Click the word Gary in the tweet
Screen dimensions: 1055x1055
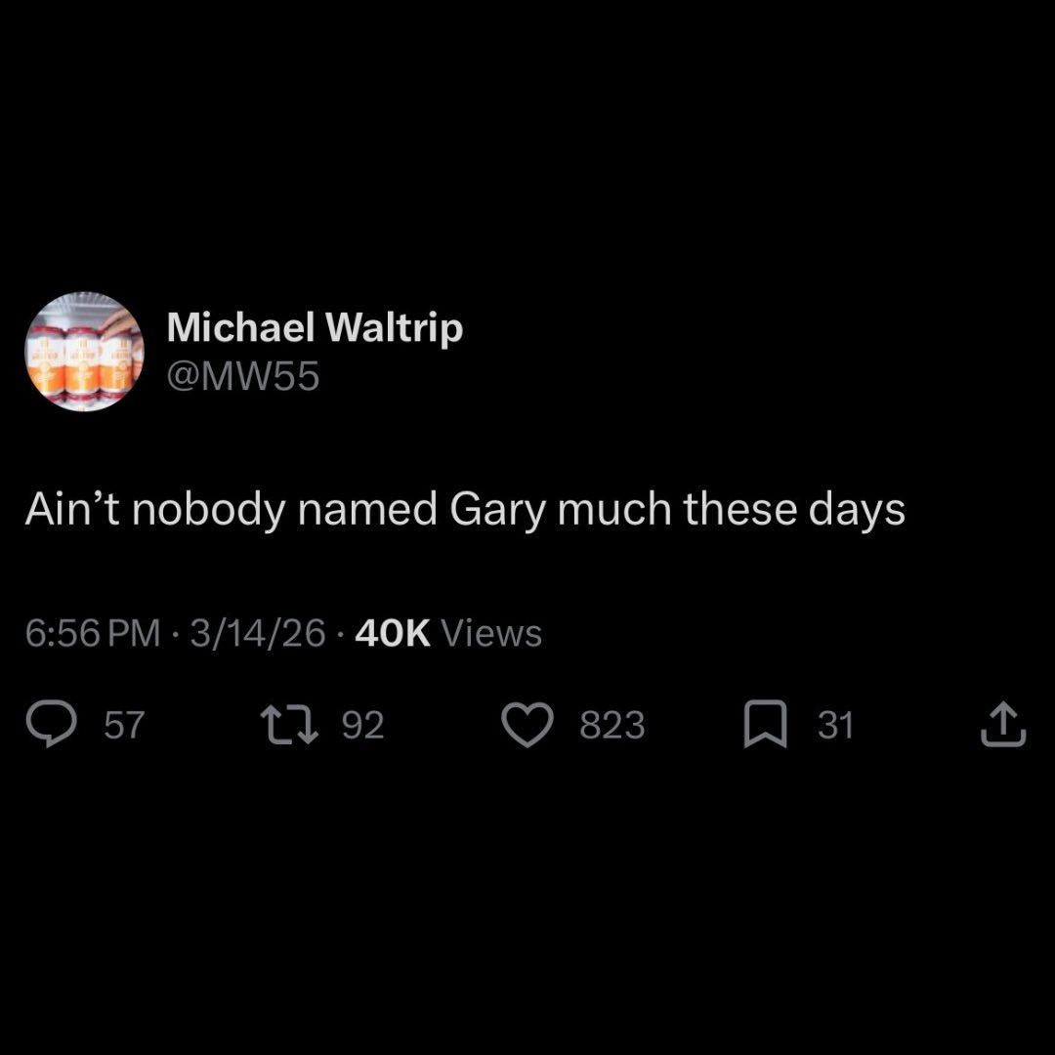point(498,510)
